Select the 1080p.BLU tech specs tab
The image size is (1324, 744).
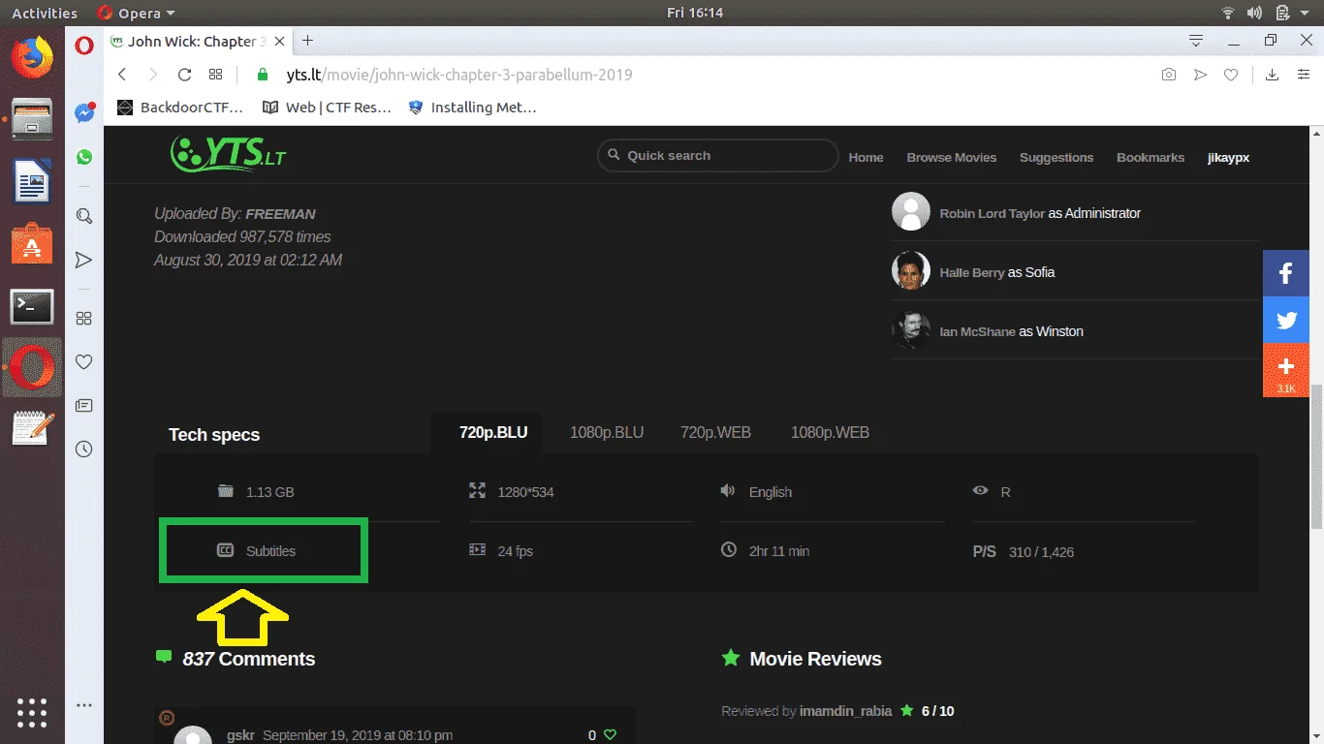[607, 432]
